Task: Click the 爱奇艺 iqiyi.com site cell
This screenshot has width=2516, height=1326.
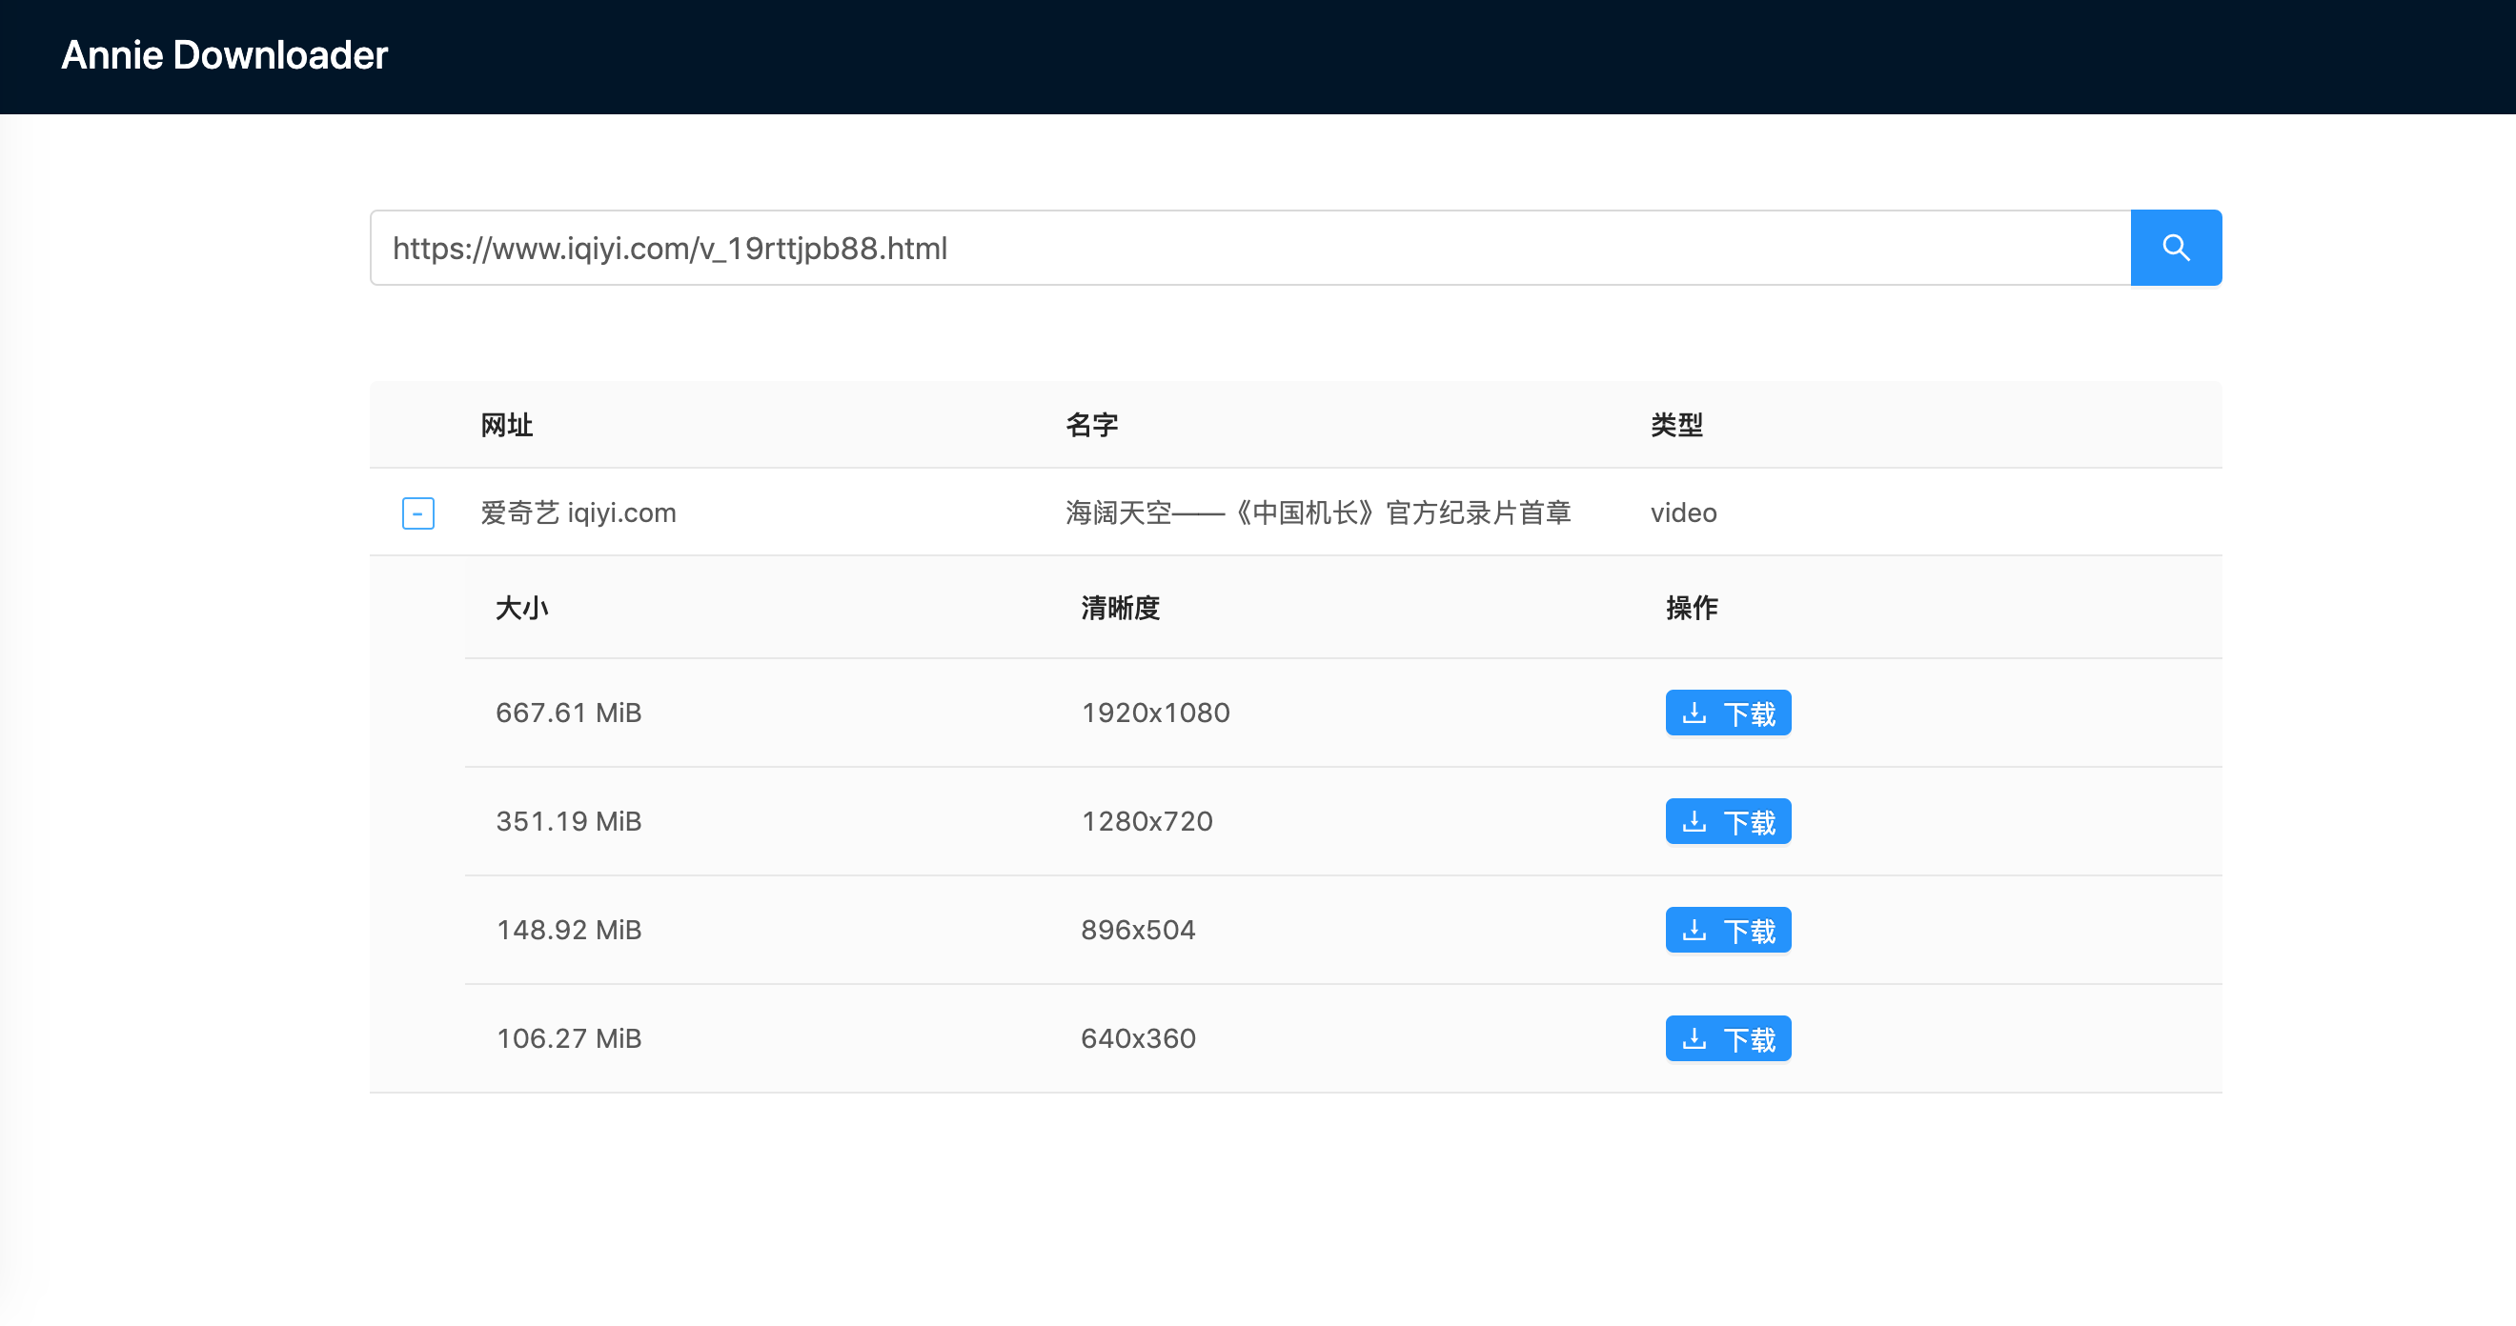Action: click(578, 512)
